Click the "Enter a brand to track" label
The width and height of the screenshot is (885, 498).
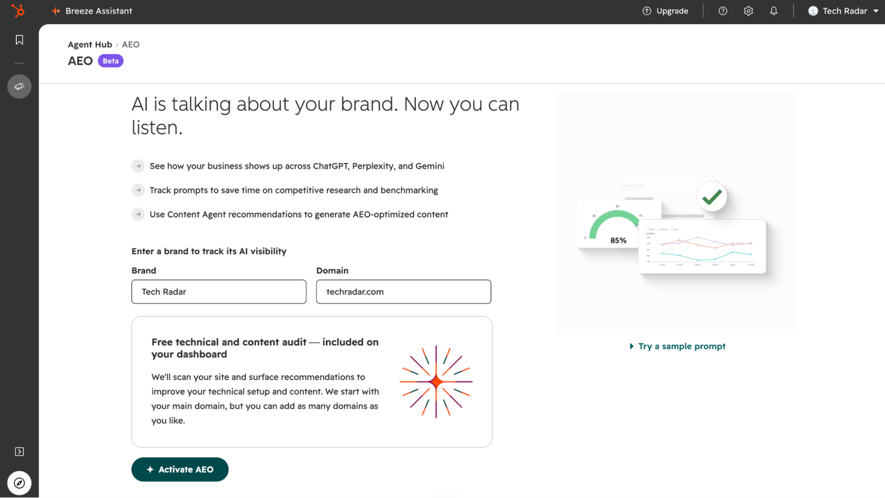click(209, 251)
